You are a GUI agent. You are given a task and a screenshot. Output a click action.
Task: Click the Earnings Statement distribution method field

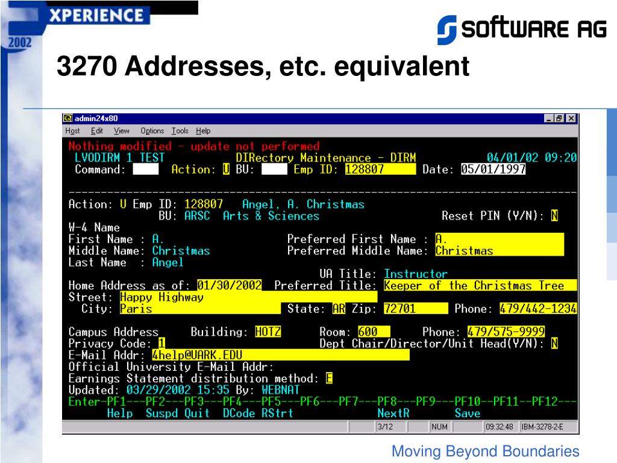[329, 378]
